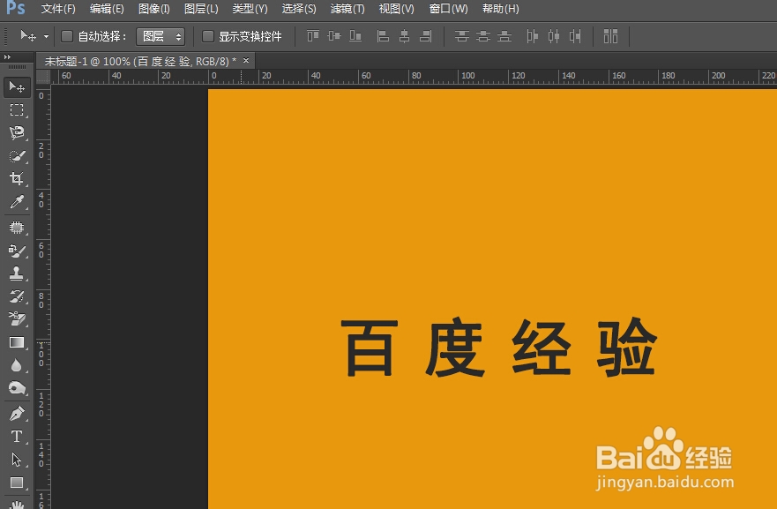Select the Magnetic Lasso tool
Image resolution: width=777 pixels, height=509 pixels.
point(17,132)
